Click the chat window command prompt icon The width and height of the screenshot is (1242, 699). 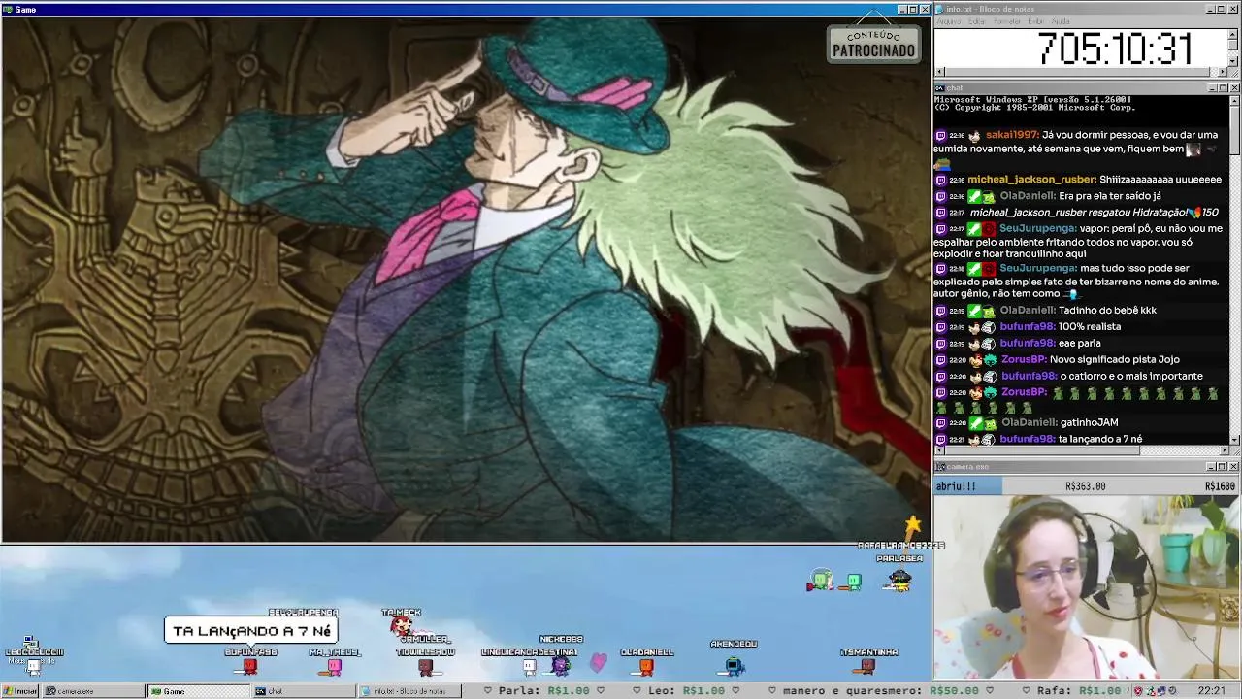click(940, 88)
